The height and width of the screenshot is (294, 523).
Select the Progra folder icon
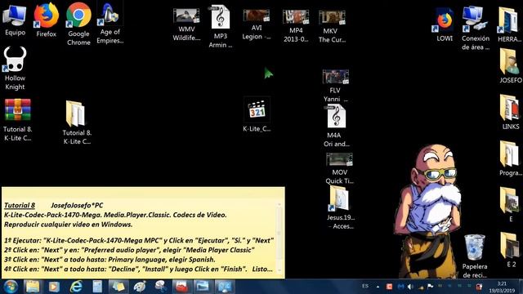(x=510, y=158)
